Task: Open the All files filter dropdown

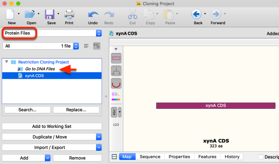Action: tap(41, 46)
